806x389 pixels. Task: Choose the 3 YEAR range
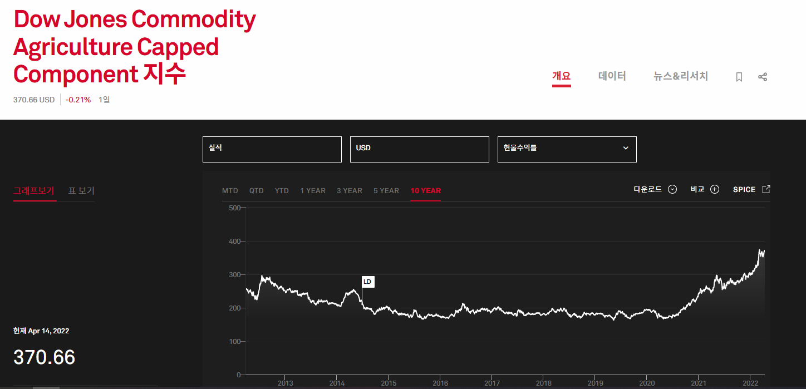[350, 191]
